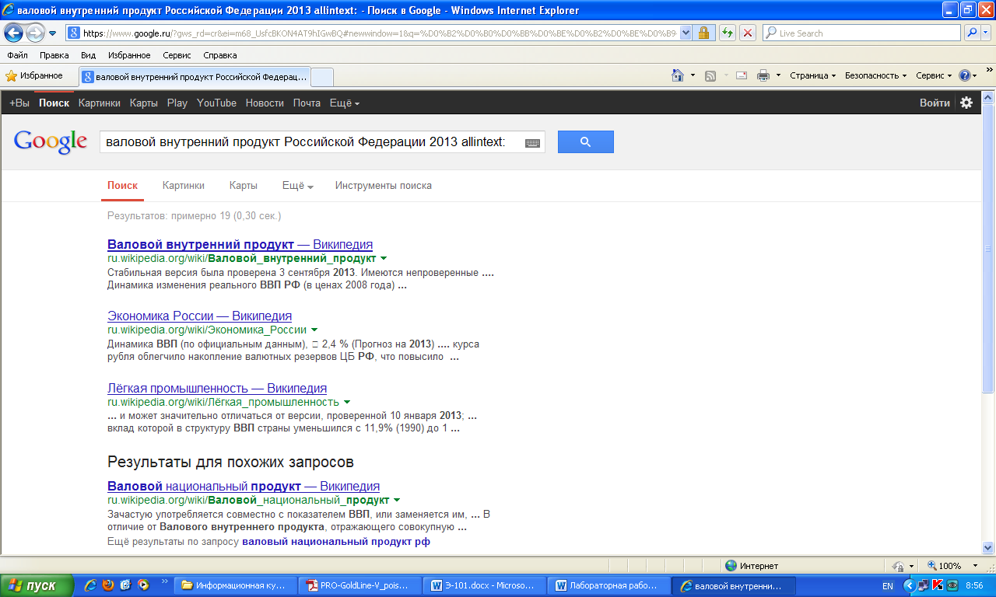Open the Правка menu
This screenshot has width=996, height=597.
tap(54, 55)
